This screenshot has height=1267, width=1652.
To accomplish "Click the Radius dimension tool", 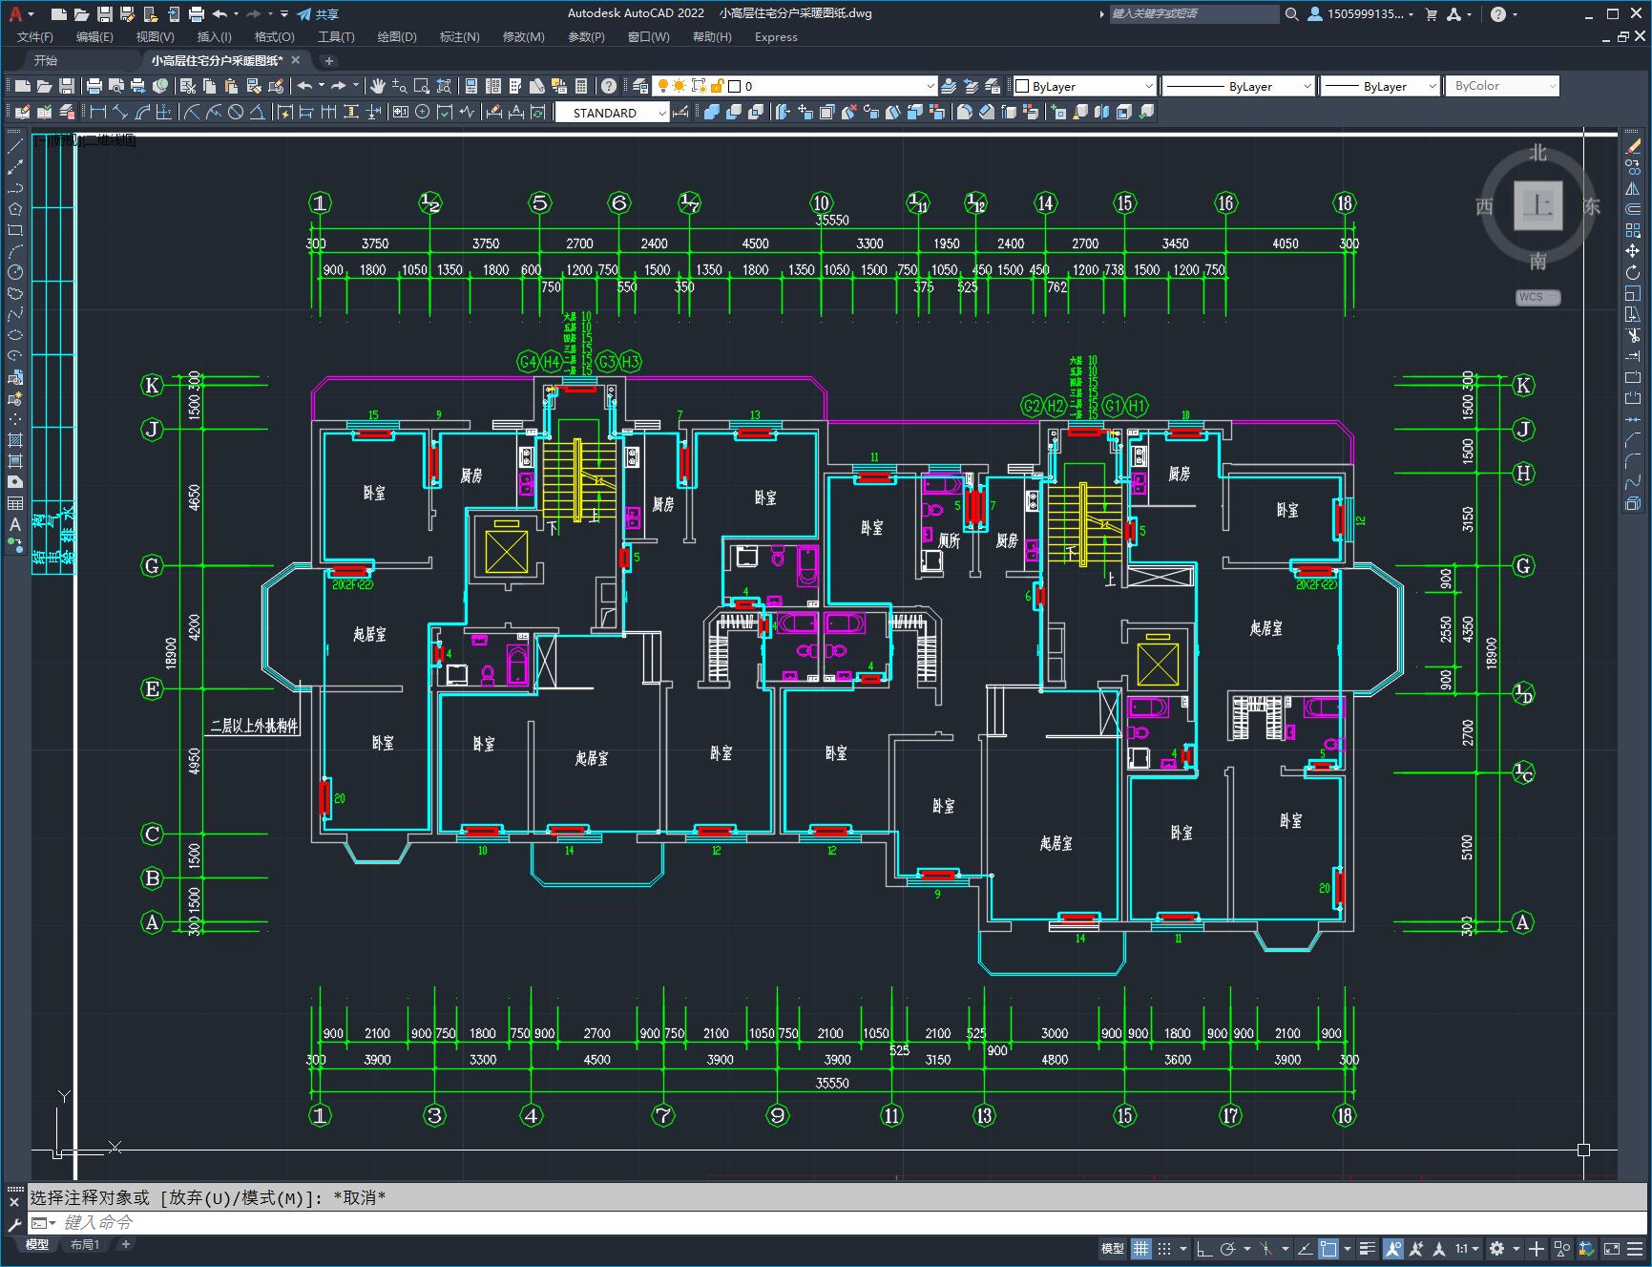I will [192, 113].
